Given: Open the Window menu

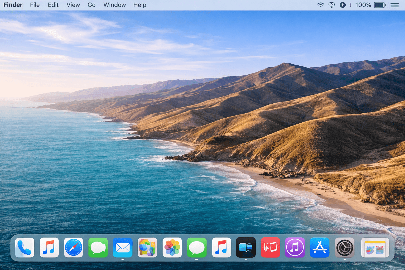Looking at the screenshot, I should 114,5.
